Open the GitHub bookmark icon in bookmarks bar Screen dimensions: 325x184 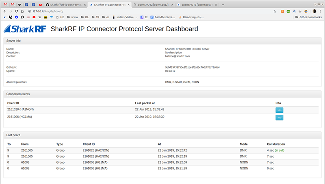click(x=22, y=17)
